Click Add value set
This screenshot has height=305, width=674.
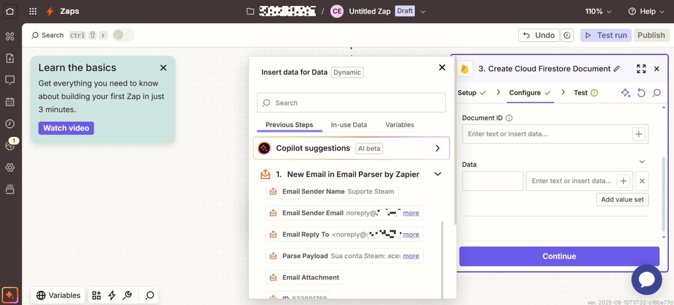point(622,199)
